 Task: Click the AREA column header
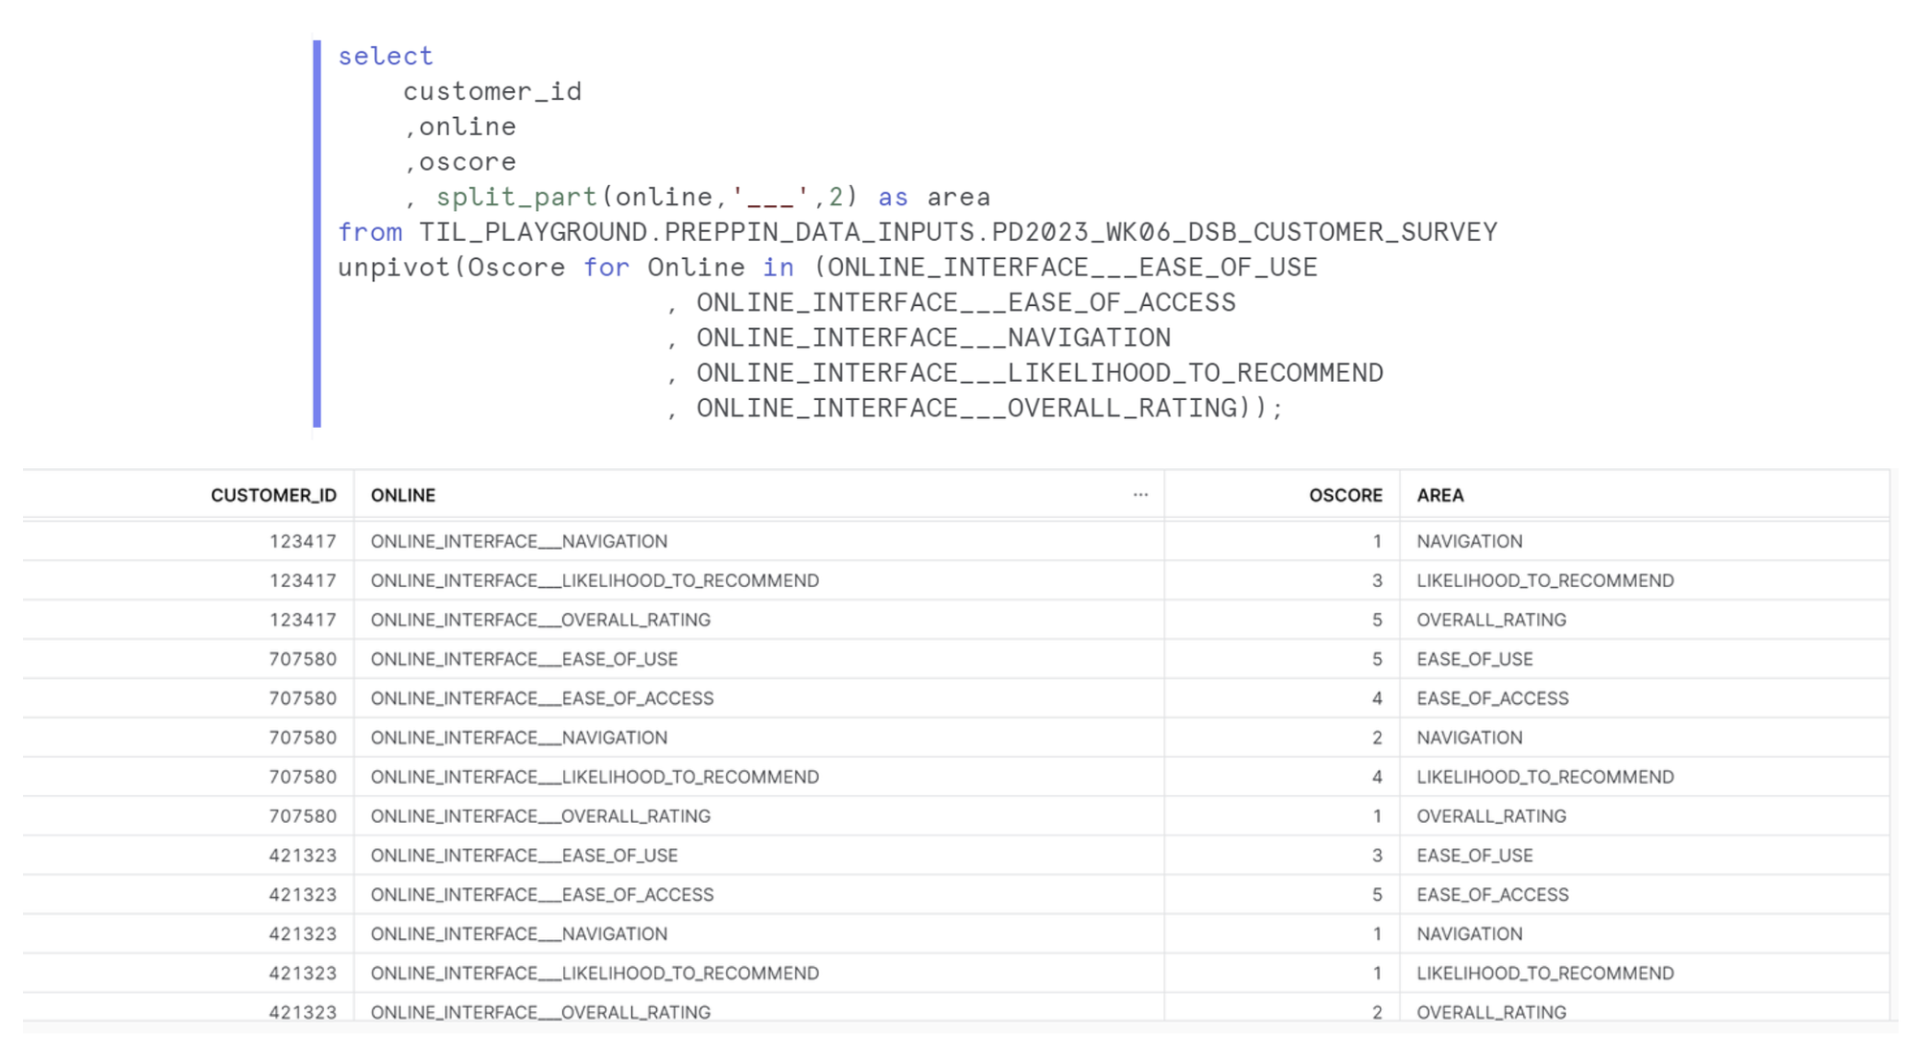point(1439,495)
